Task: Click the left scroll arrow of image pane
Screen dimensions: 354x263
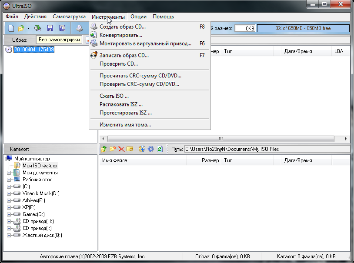Action: 103,139
